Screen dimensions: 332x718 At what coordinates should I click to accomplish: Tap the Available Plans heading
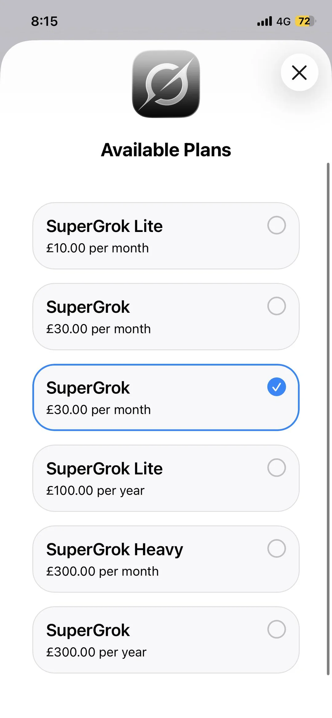pos(166,150)
